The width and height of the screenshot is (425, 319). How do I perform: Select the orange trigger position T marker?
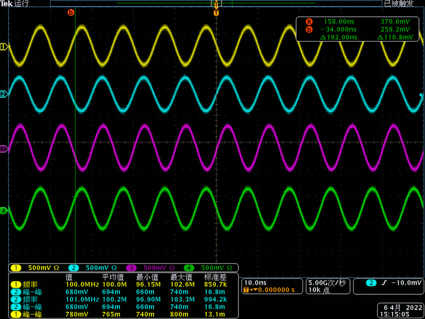(x=216, y=13)
